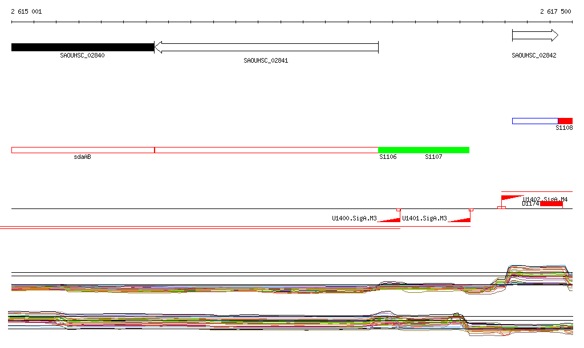Click the U1400.SigA.M3 promoter label
584x348 pixels.
pyautogui.click(x=354, y=218)
